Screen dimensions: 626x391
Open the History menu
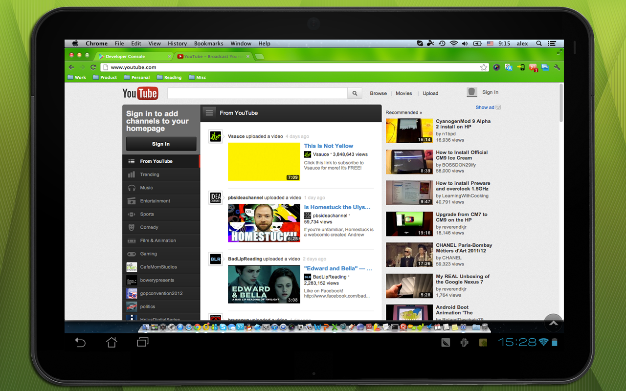point(178,43)
